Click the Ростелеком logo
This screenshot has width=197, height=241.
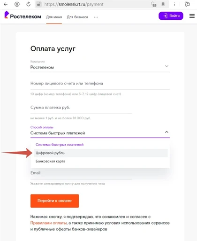click(x=23, y=15)
